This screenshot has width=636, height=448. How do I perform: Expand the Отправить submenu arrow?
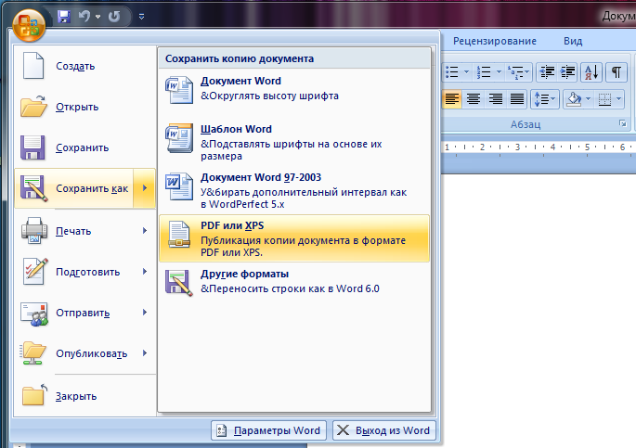pyautogui.click(x=145, y=313)
